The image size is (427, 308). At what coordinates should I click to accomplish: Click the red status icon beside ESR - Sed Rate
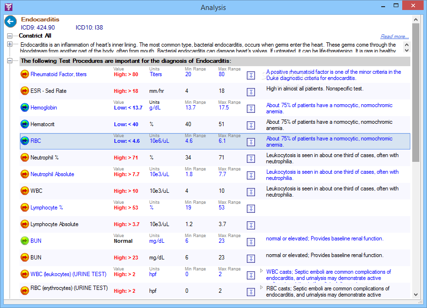point(25,90)
